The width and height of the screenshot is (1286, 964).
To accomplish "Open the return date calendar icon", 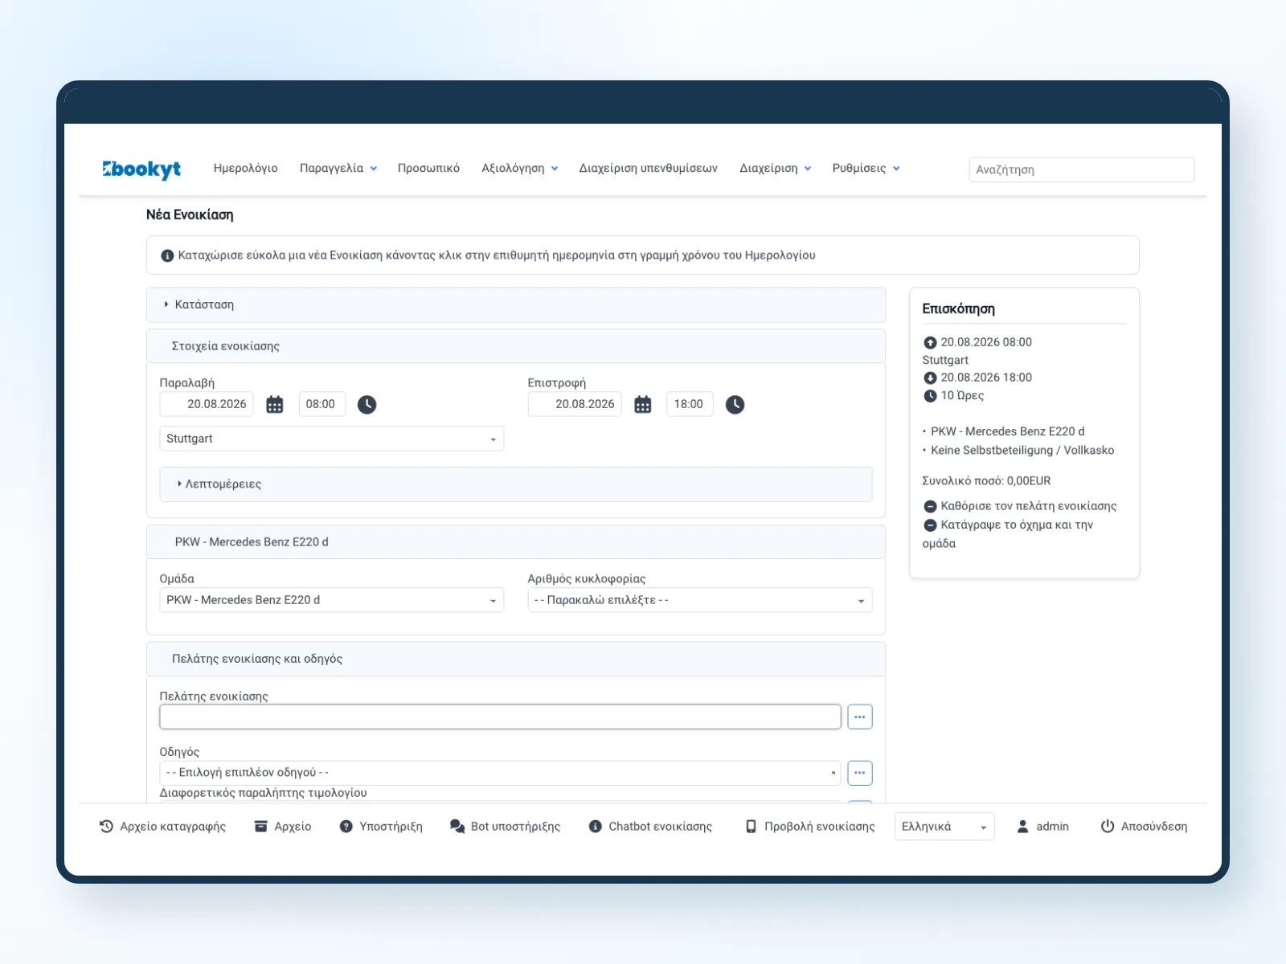I will tap(643, 404).
